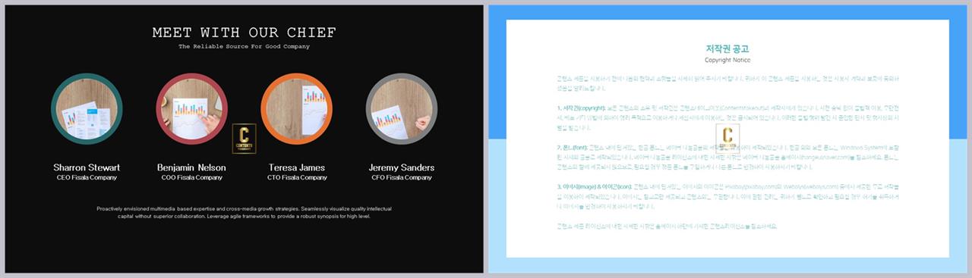Screen dimensions: 972x278
Task: Select the 'CFO Fisala Company' caption
Action: pos(402,178)
